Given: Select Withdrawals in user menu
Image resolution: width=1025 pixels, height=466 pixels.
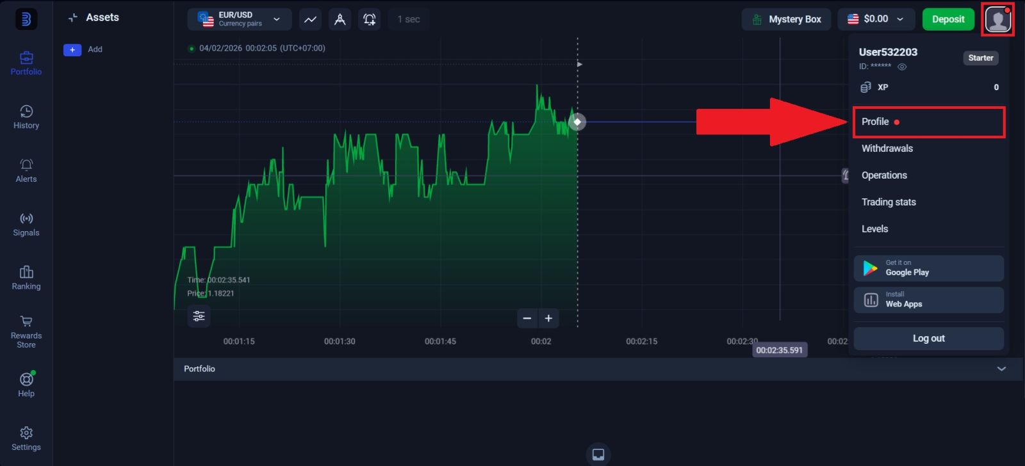Looking at the screenshot, I should pos(887,149).
